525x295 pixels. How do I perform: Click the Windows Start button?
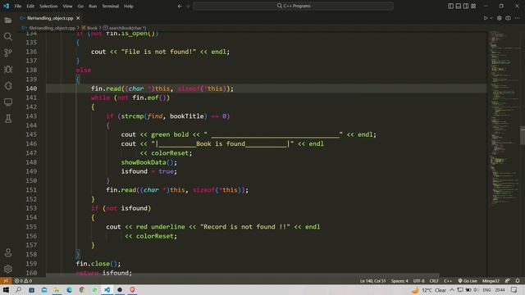click(x=6, y=290)
